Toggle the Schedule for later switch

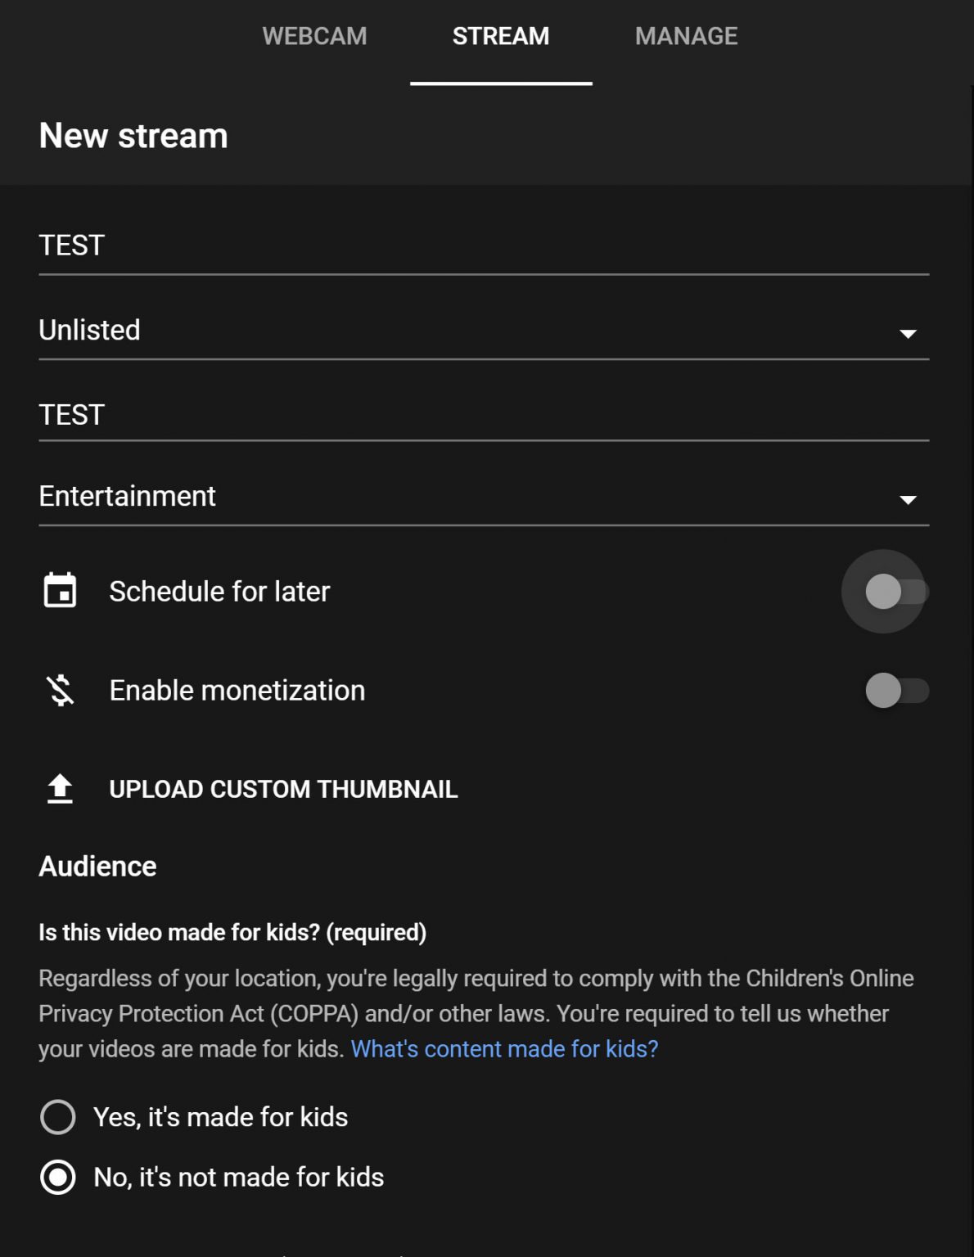(895, 592)
